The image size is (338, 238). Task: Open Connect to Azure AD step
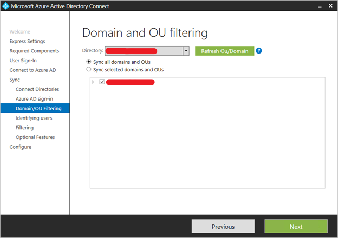click(x=32, y=70)
